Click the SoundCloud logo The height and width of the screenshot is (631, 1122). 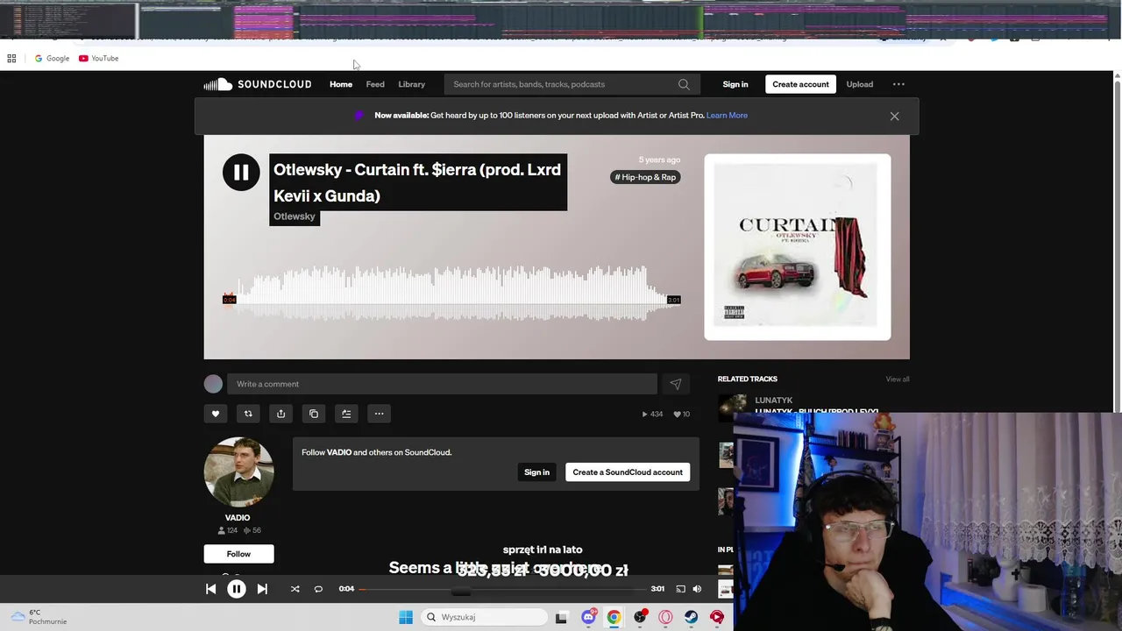(x=257, y=84)
